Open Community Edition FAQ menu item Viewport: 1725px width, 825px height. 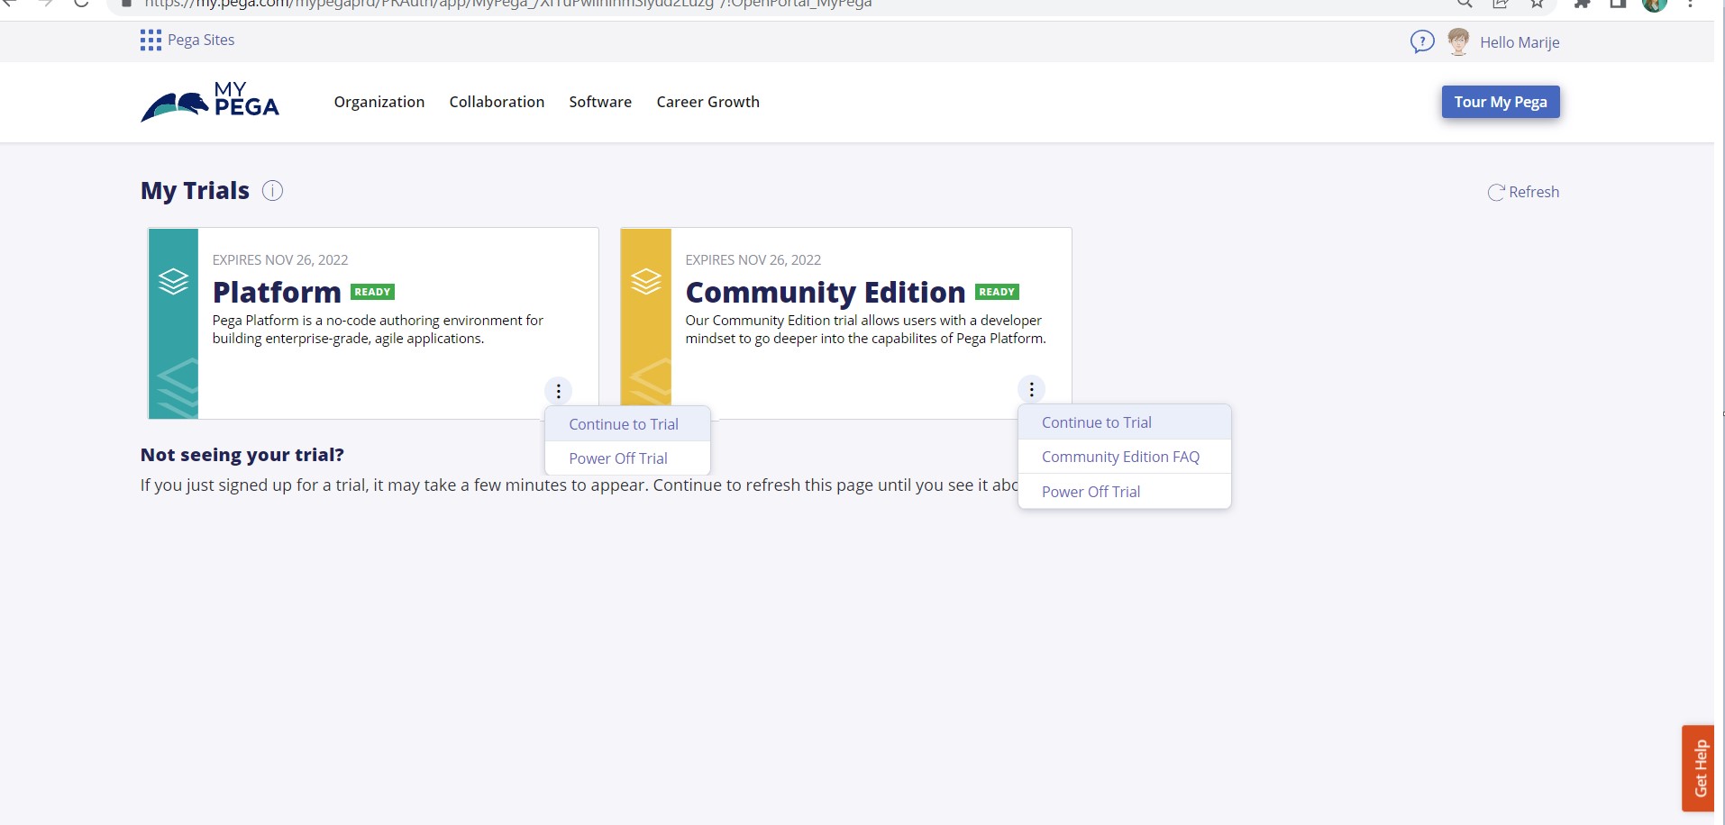point(1120,457)
